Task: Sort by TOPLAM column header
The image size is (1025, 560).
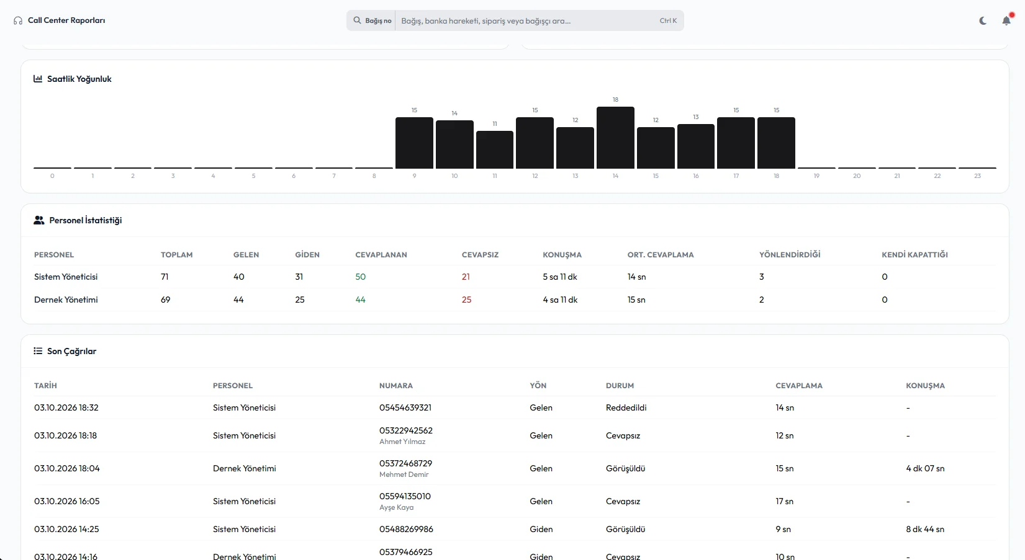Action: pos(177,255)
